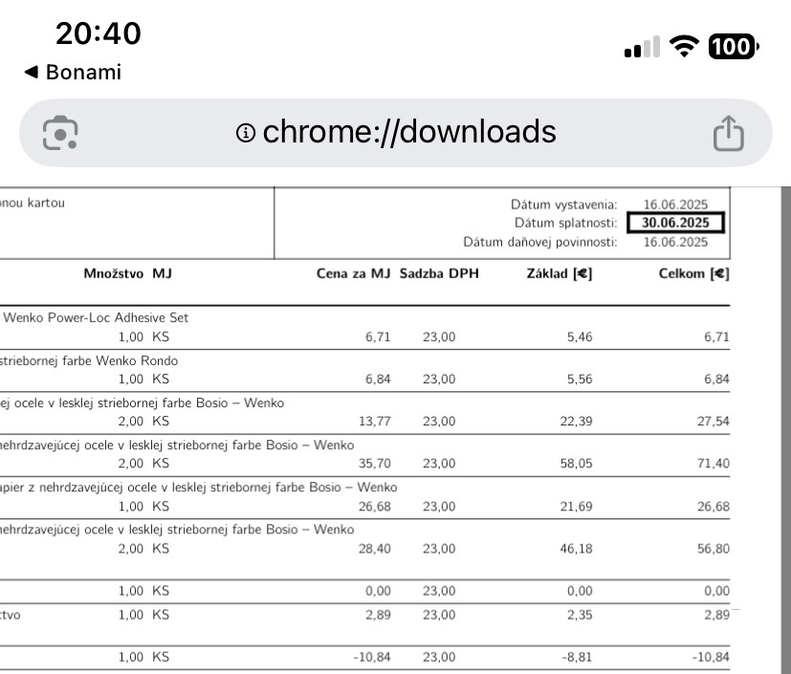Tap the 20:40 clock in status bar
791x674 pixels.
(98, 33)
